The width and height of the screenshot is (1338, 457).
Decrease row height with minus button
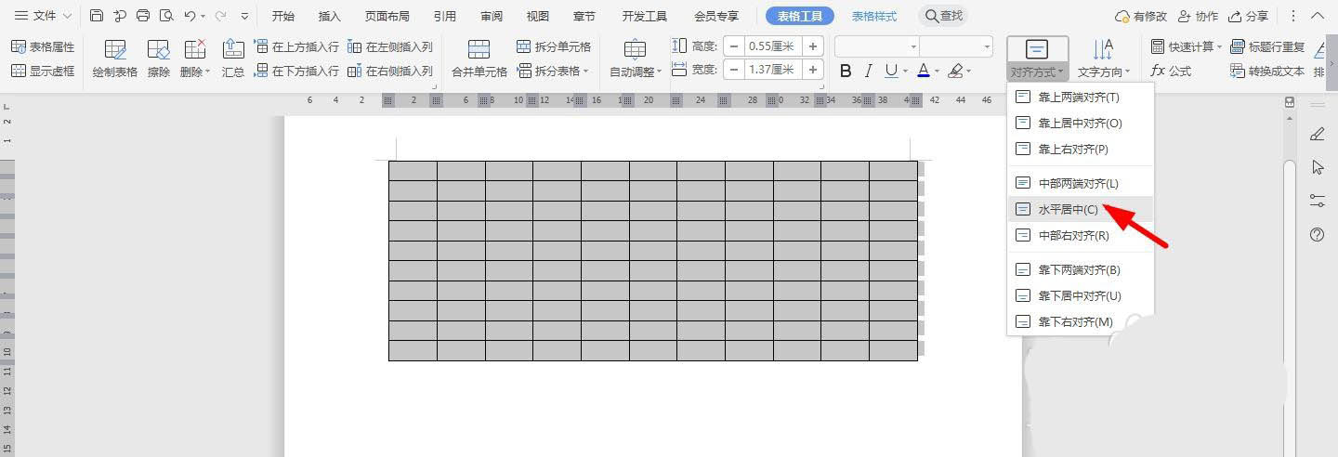[x=734, y=46]
